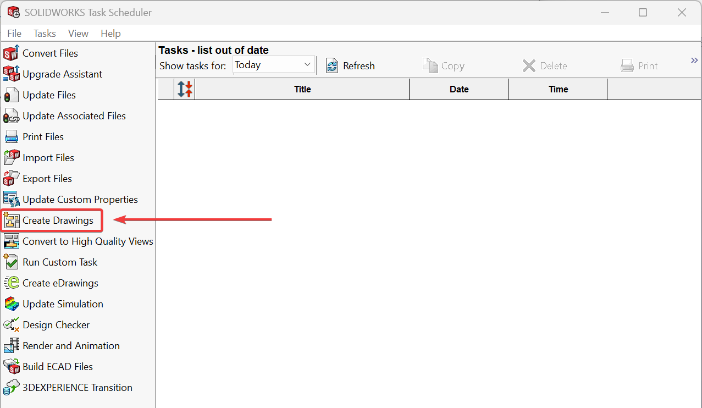This screenshot has height=408, width=702.
Task: Click the Time column header
Action: tap(558, 89)
